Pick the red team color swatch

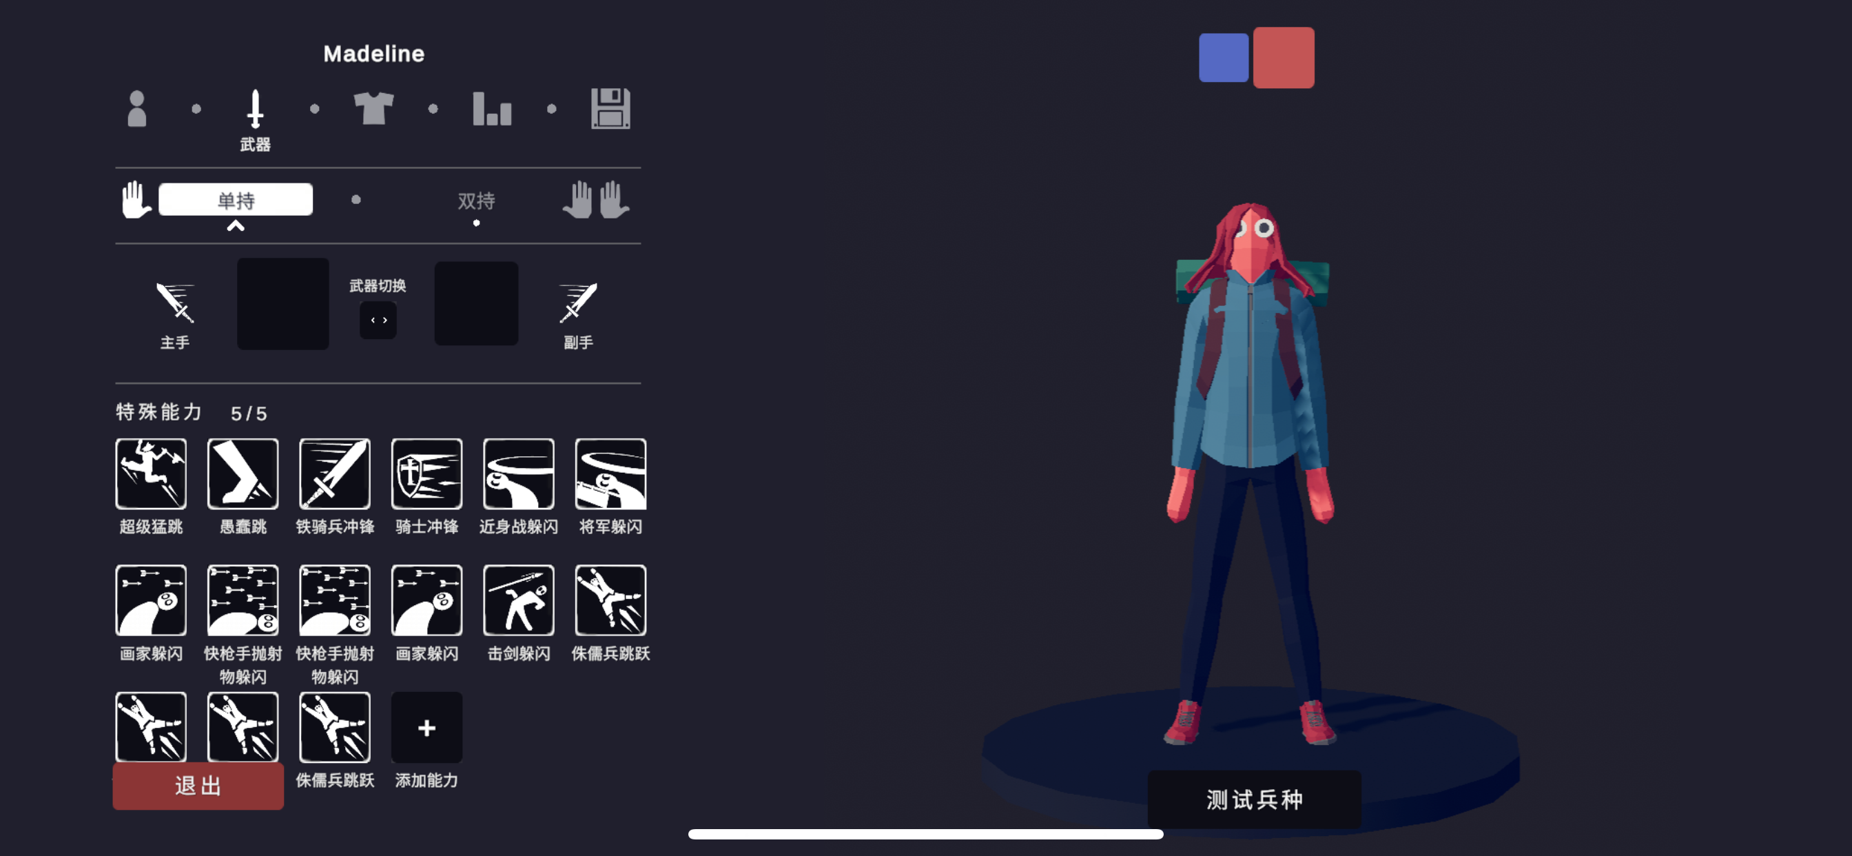tap(1284, 57)
